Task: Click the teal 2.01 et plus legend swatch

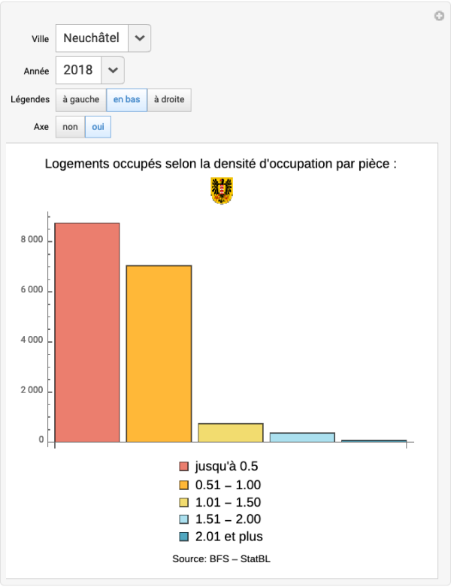Action: tap(183, 537)
